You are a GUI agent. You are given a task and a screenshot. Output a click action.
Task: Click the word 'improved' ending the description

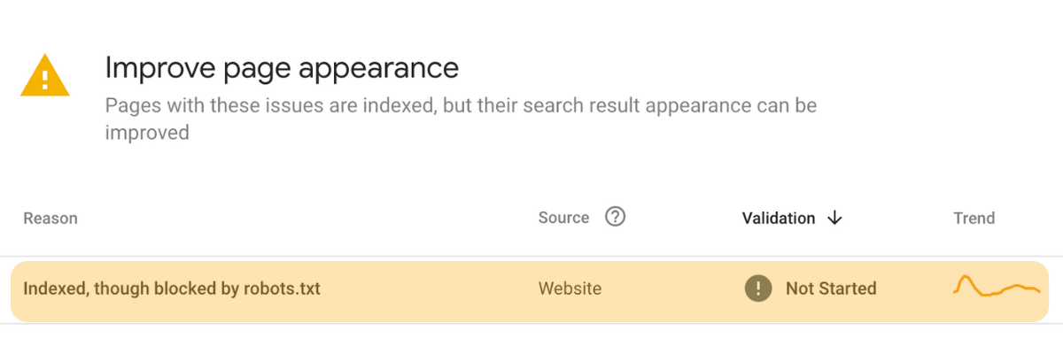tap(147, 134)
